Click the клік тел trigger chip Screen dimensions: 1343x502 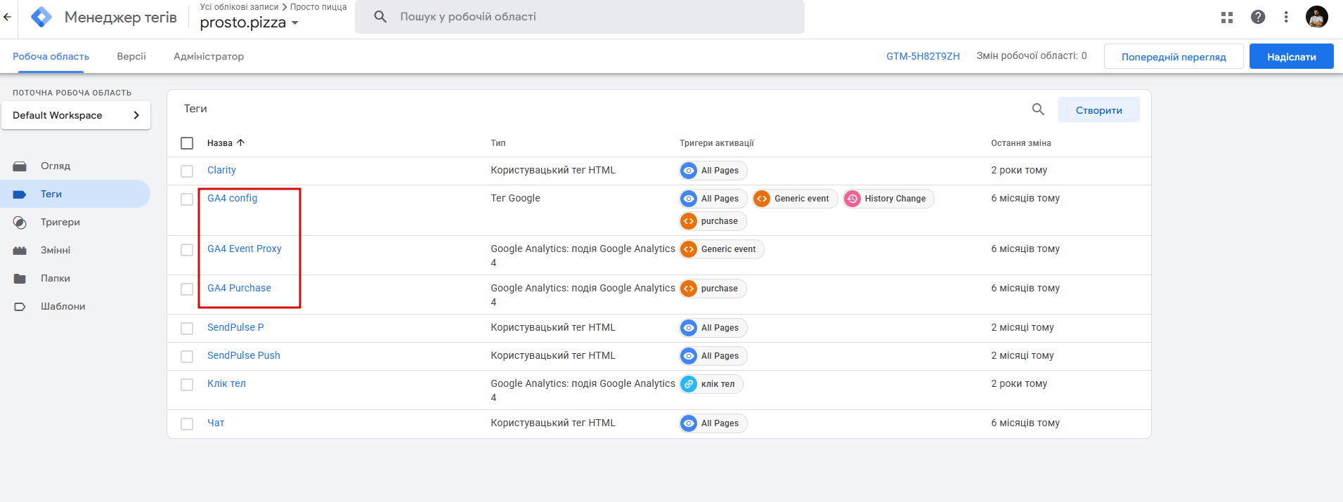tap(711, 384)
